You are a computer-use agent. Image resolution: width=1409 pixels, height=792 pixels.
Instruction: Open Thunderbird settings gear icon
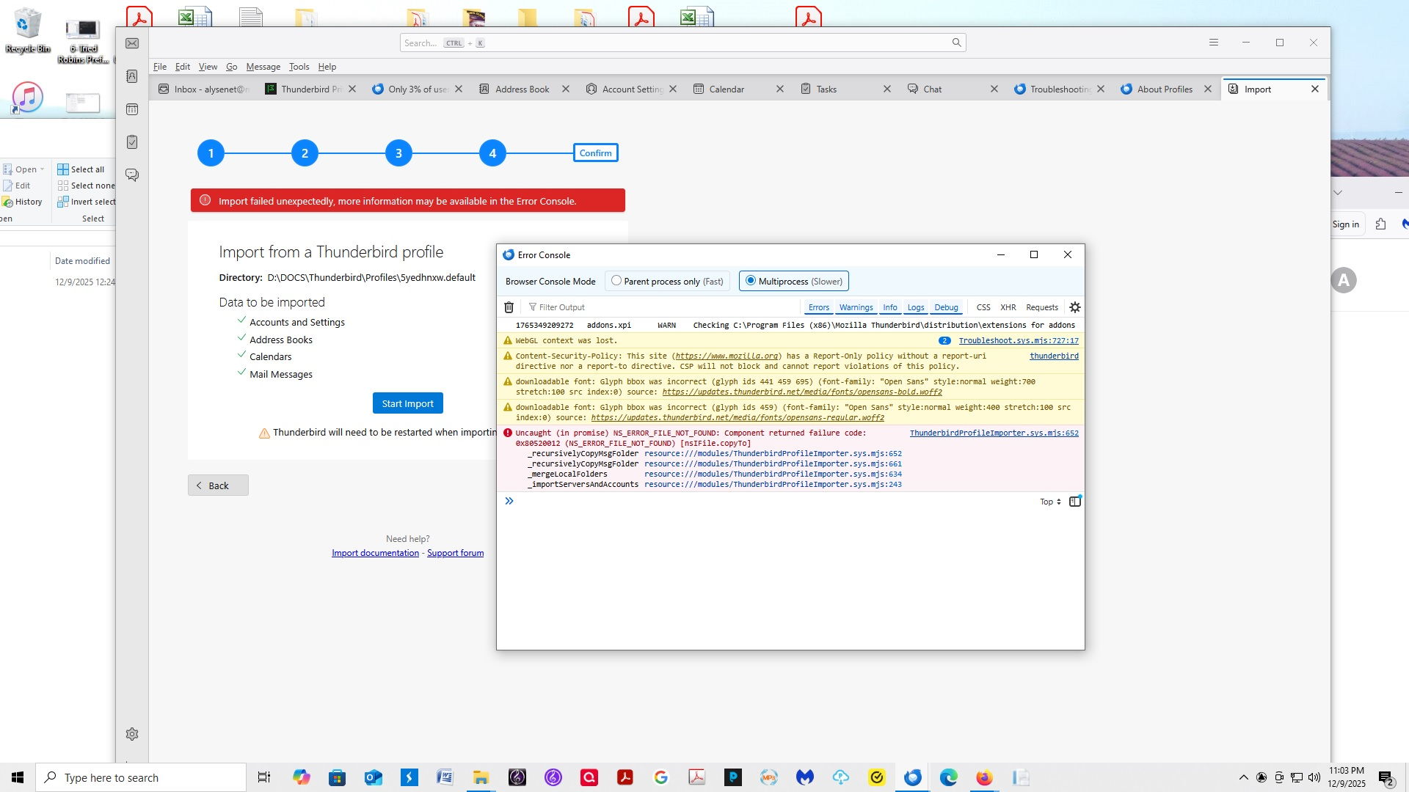[x=132, y=734]
